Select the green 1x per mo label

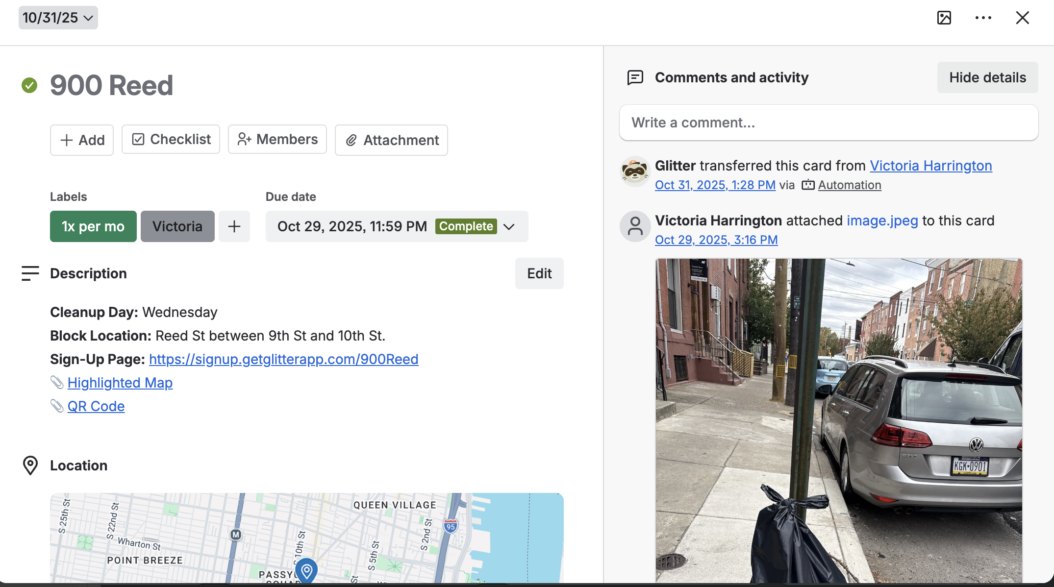click(93, 226)
